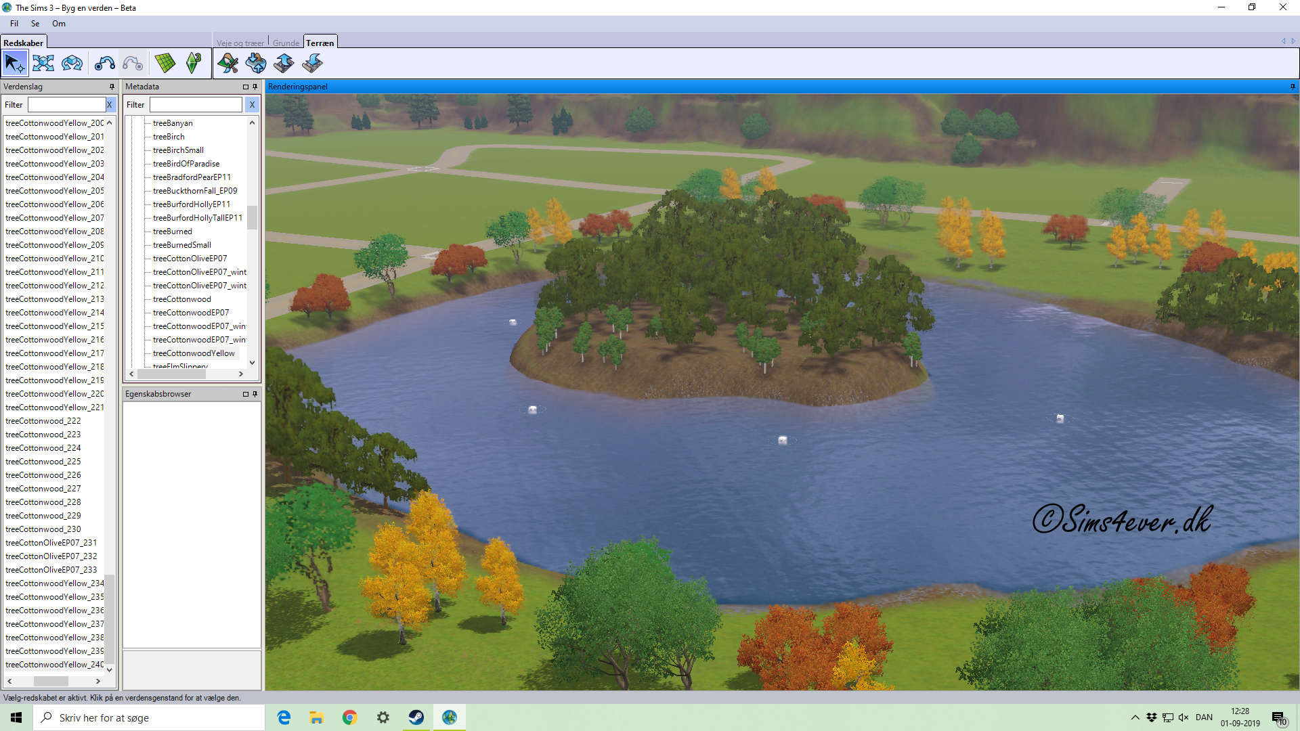
Task: Click Metadata horizontal scroll-right arrow
Action: tap(240, 374)
